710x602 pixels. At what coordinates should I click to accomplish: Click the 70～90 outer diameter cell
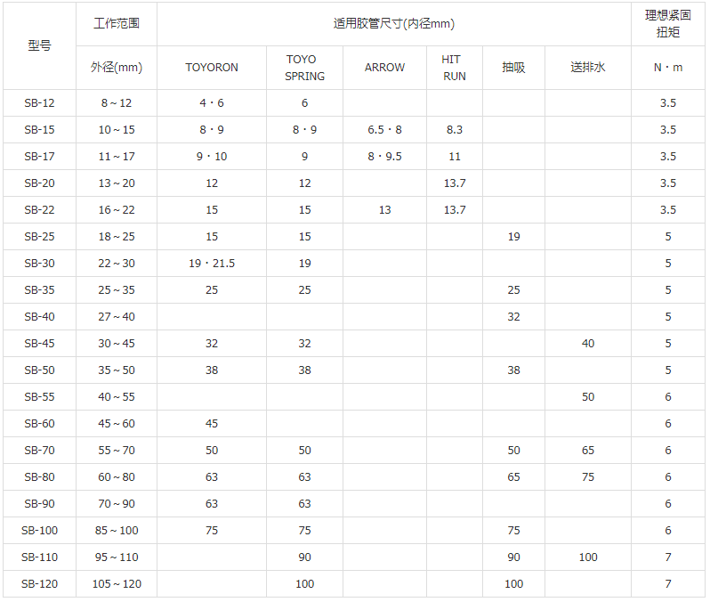[x=117, y=504]
